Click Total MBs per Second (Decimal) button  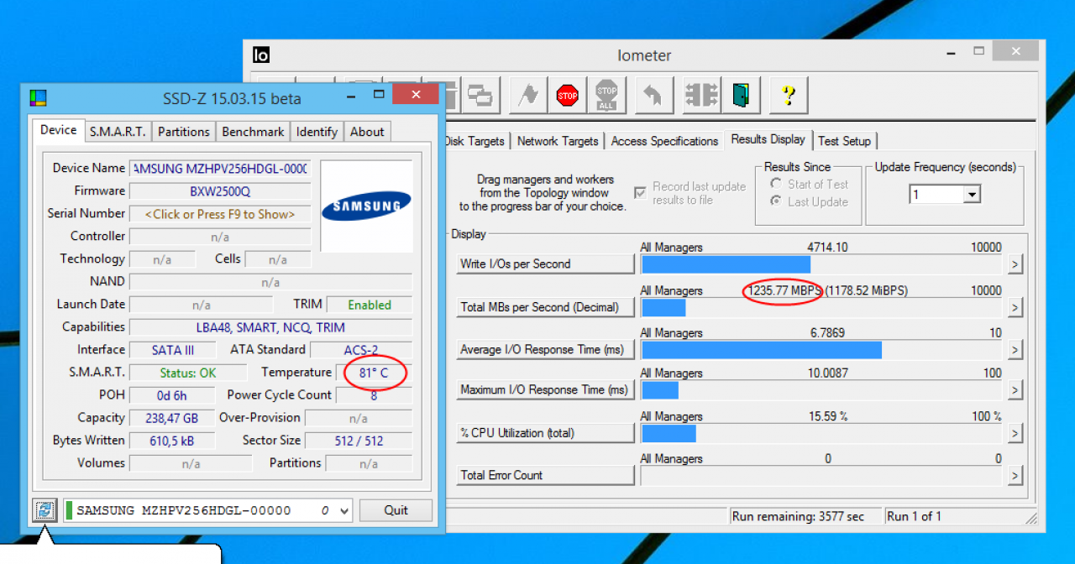[x=545, y=307]
